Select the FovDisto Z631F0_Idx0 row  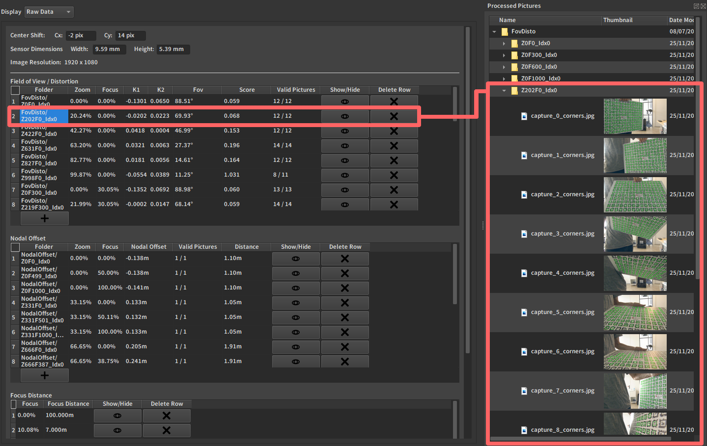[39, 145]
